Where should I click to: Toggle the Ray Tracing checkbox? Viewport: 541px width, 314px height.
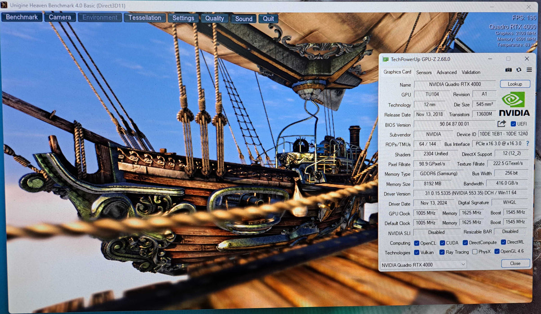(443, 252)
